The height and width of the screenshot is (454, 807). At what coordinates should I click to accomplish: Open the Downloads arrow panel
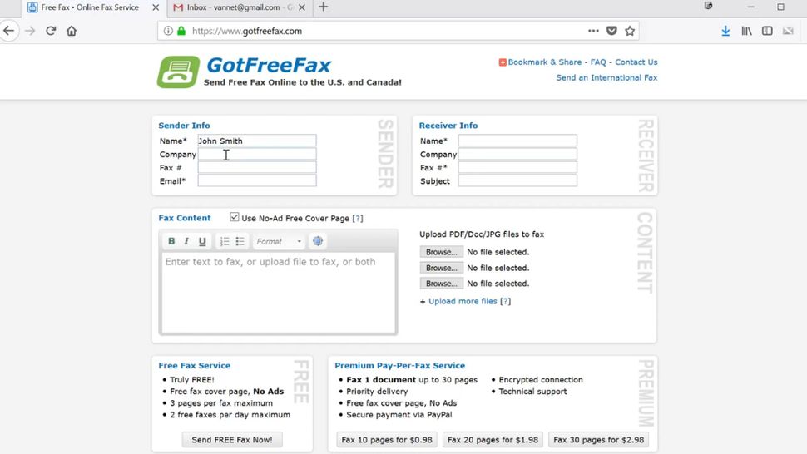(x=725, y=31)
